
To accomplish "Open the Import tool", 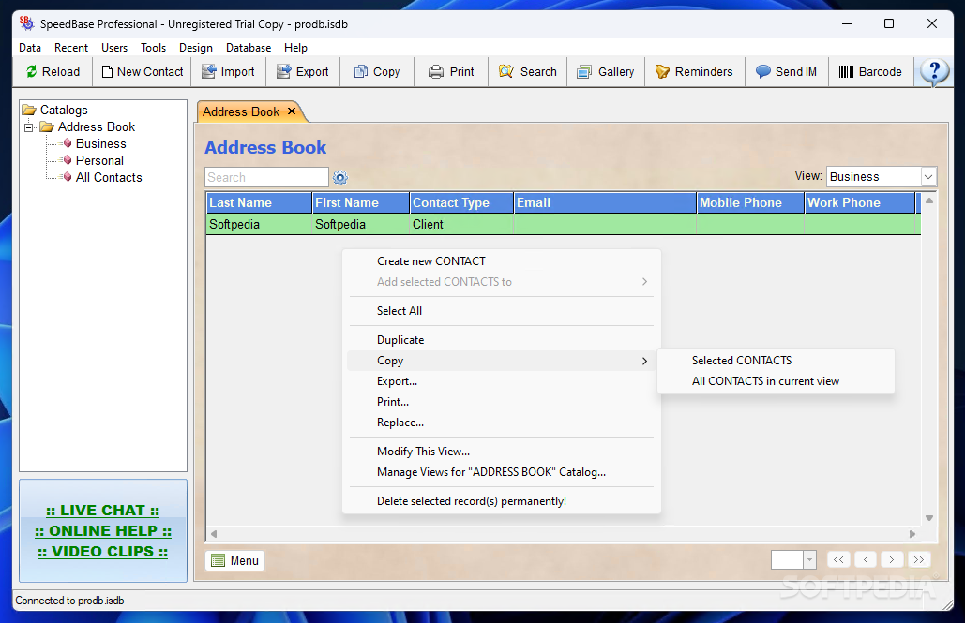I will [228, 72].
